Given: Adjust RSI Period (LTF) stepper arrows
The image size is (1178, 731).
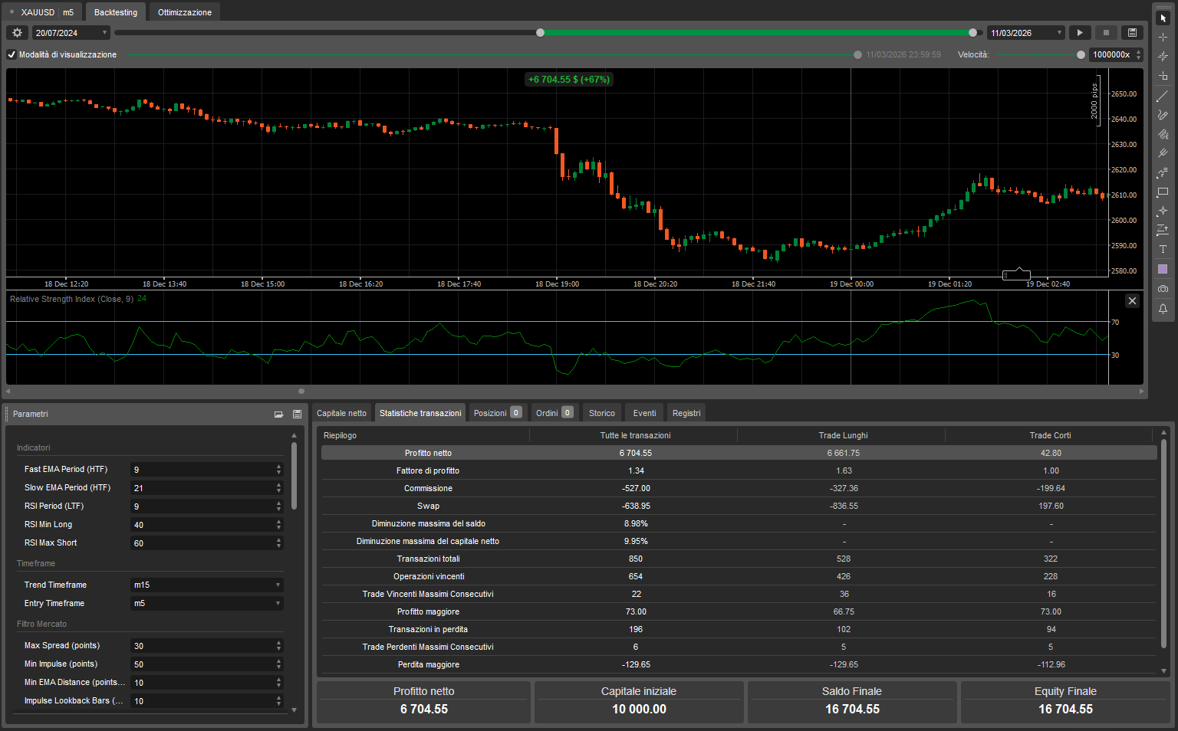Looking at the screenshot, I should tap(278, 506).
